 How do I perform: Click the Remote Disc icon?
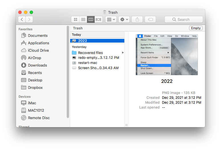tap(24, 118)
